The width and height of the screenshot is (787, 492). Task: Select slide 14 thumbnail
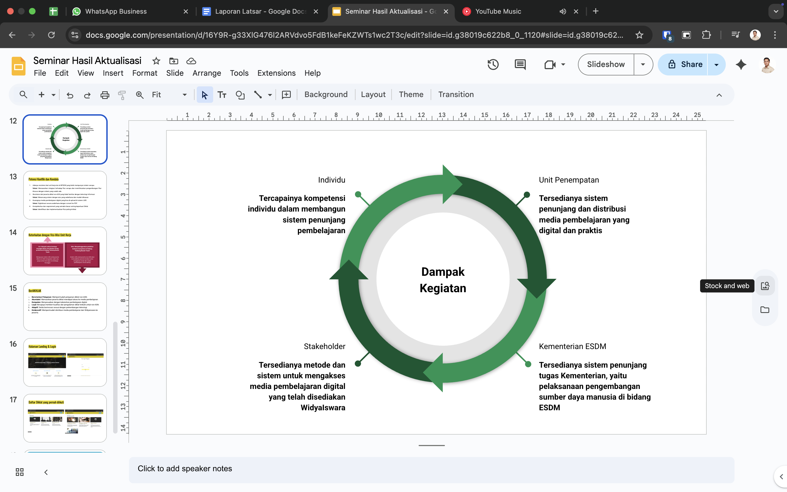coord(65,251)
